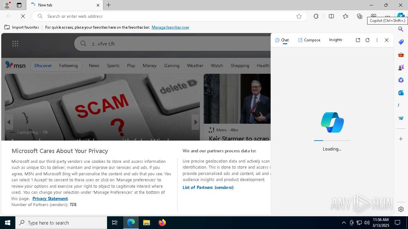The height and width of the screenshot is (229, 408).
Task: Add this page to favorites star
Action: [x=299, y=16]
